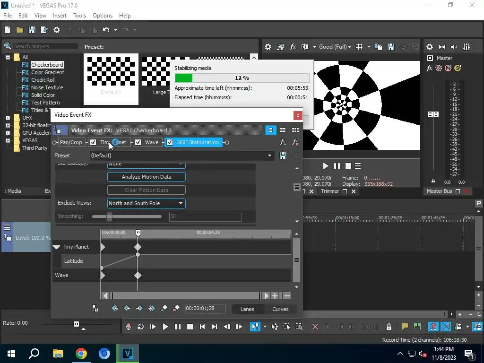Open Project Properties gear in main toolbar

(x=57, y=30)
